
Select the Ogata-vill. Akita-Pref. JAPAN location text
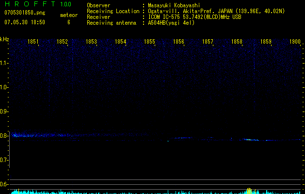[216, 11]
